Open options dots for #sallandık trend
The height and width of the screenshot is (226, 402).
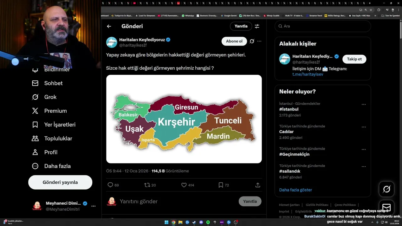364,166
